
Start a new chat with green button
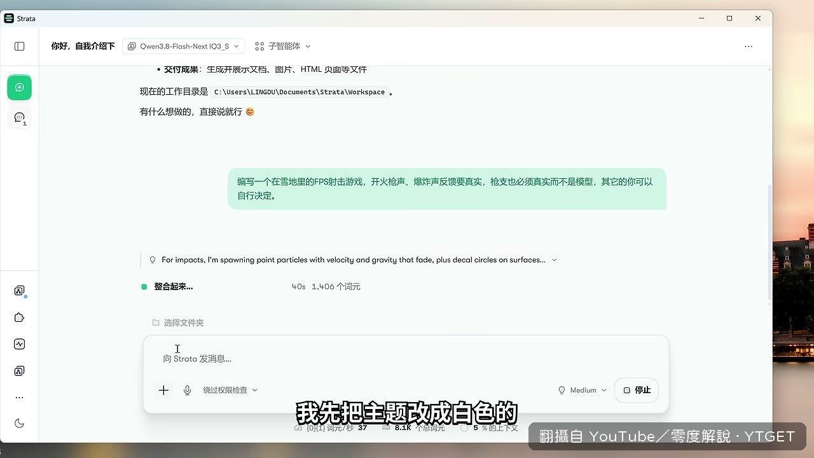point(20,87)
